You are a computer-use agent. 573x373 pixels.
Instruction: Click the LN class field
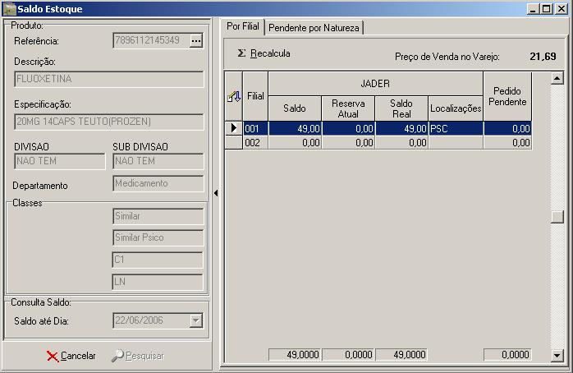(158, 282)
